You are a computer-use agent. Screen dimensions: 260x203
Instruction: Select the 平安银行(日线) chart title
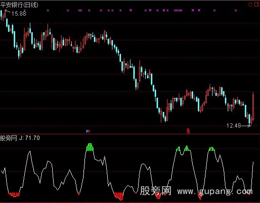(19, 5)
